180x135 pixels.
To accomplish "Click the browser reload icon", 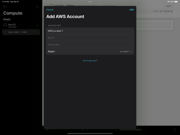I will click(175, 130).
